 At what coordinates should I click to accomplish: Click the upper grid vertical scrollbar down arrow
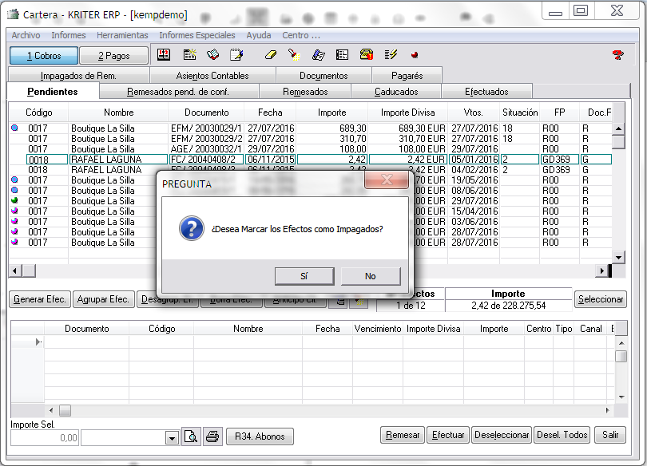[x=618, y=258]
